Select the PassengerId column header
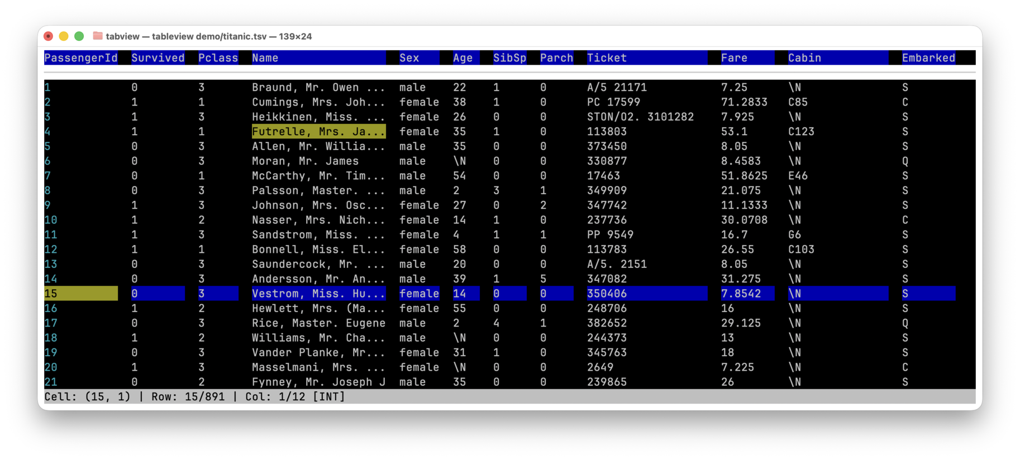 [x=81, y=57]
